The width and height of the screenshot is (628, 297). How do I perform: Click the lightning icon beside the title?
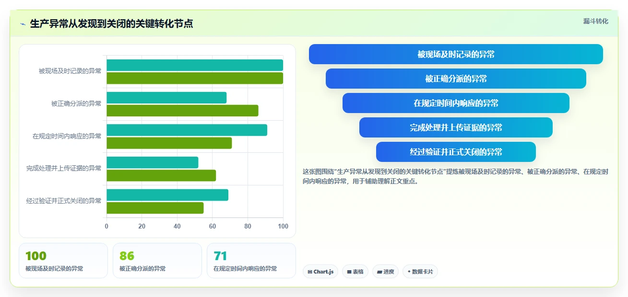tap(23, 24)
